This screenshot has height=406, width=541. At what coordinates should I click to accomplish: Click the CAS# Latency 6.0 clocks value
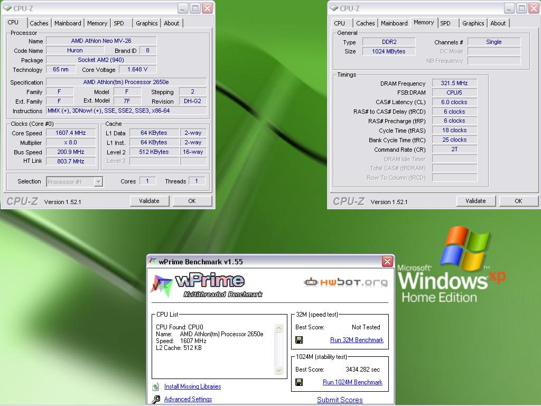454,102
